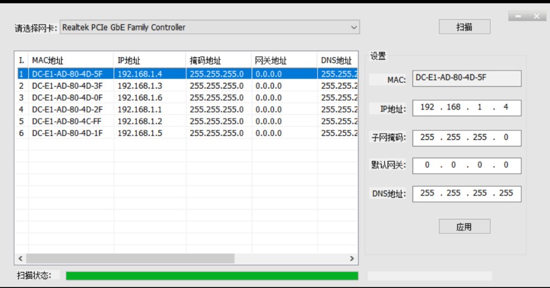The width and height of the screenshot is (550, 288).
Task: Select device row with IP 192.168.1.5
Action: (x=140, y=133)
